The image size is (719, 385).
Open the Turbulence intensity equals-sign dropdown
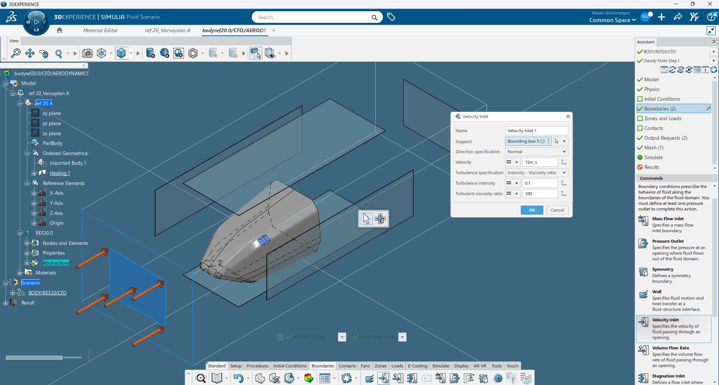(512, 183)
